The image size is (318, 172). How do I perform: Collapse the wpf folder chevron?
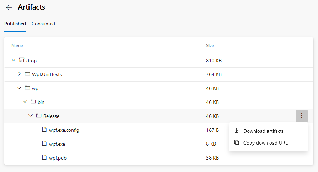coord(19,88)
